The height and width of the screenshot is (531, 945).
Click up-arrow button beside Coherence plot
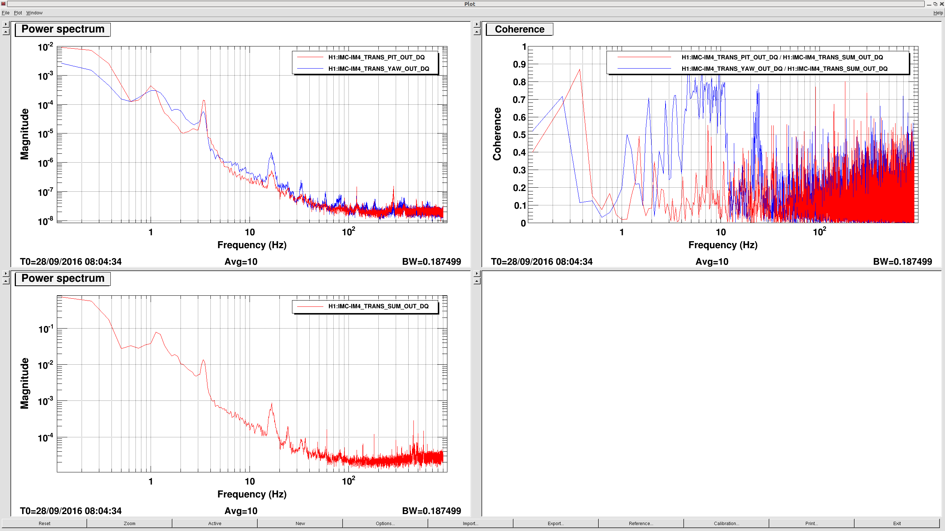point(477,32)
